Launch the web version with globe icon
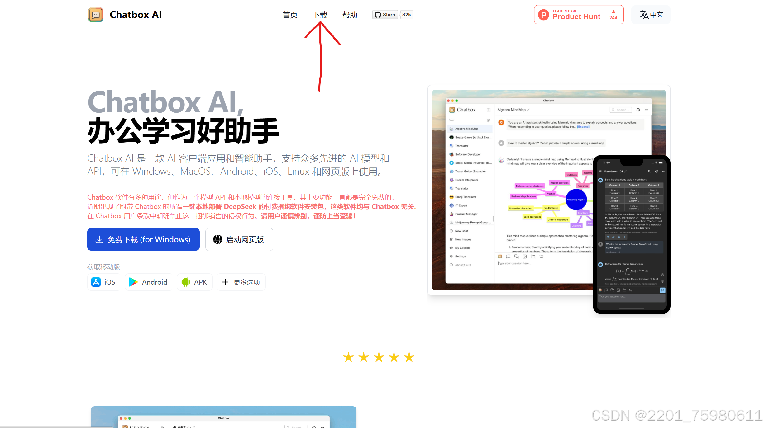This screenshot has width=764, height=428. (239, 239)
